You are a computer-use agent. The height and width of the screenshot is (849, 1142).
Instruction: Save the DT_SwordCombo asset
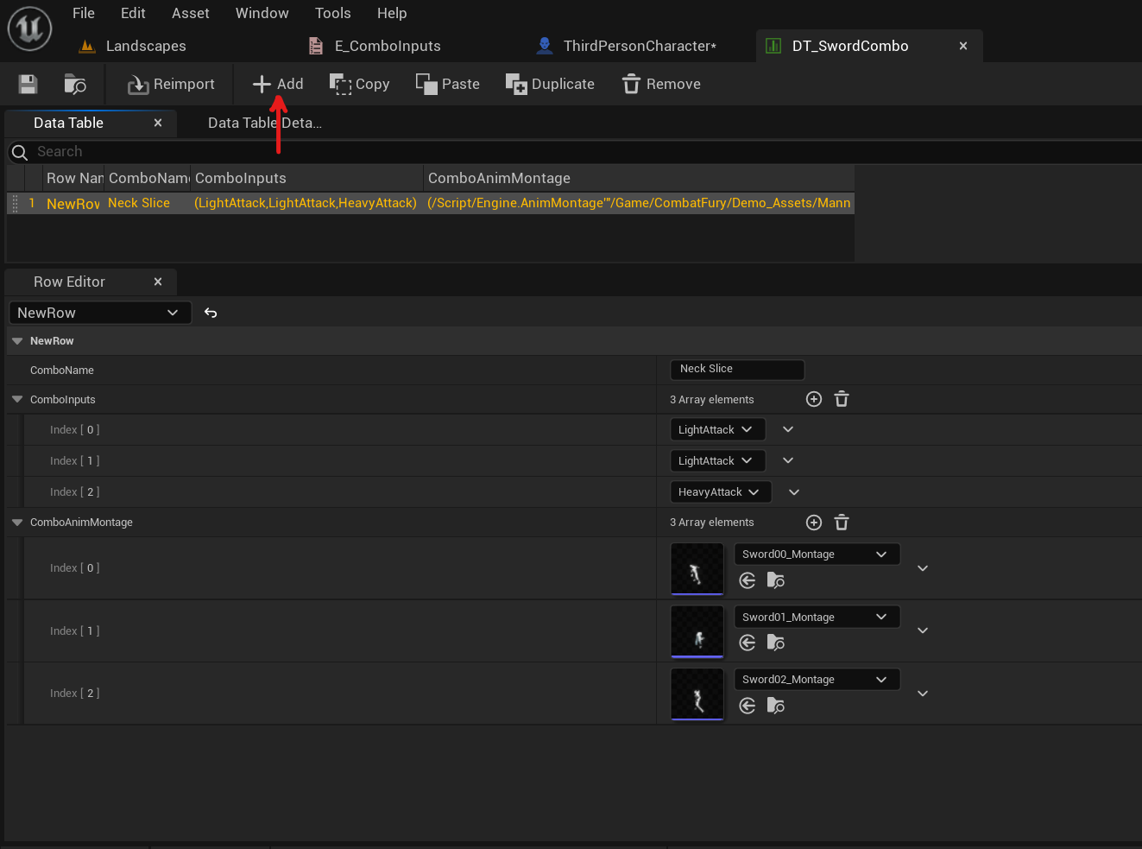[27, 84]
